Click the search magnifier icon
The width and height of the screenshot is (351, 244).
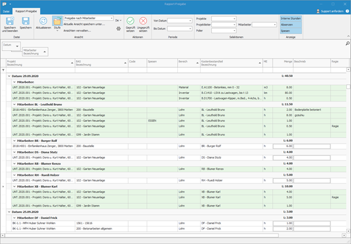click(347, 44)
